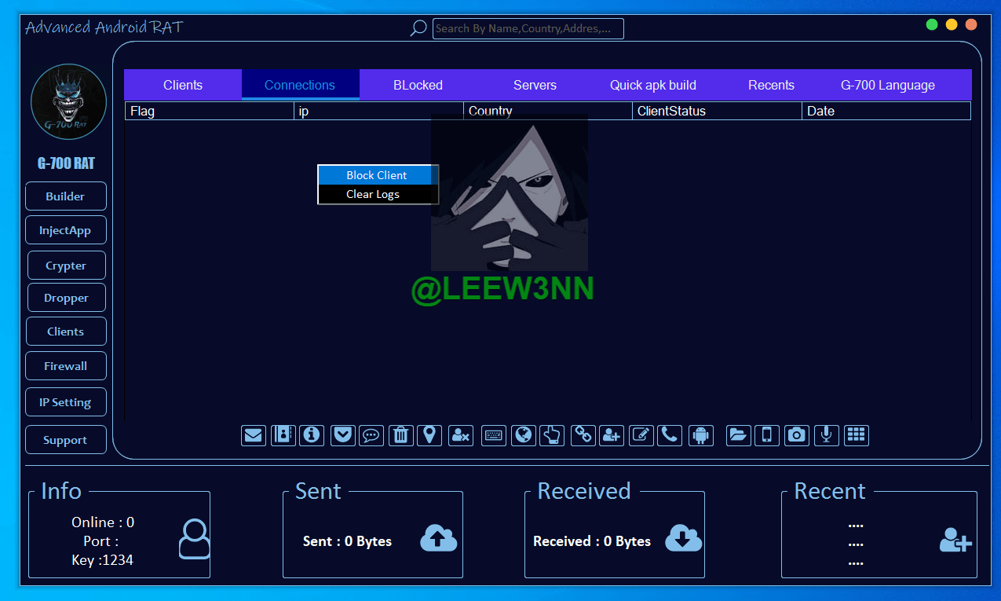Screen dimensions: 1001x601
Task: Click the microphone icon in the toolbar
Action: pyautogui.click(x=826, y=435)
